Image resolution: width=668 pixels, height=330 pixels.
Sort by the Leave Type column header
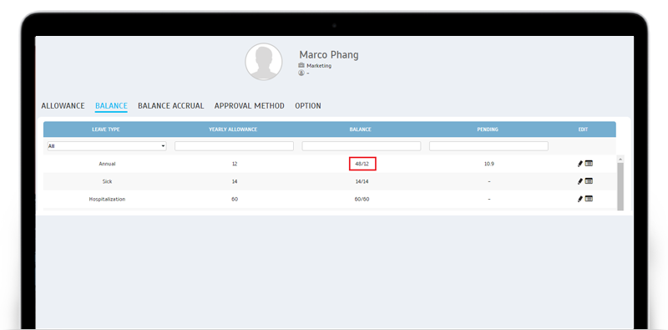tap(106, 129)
